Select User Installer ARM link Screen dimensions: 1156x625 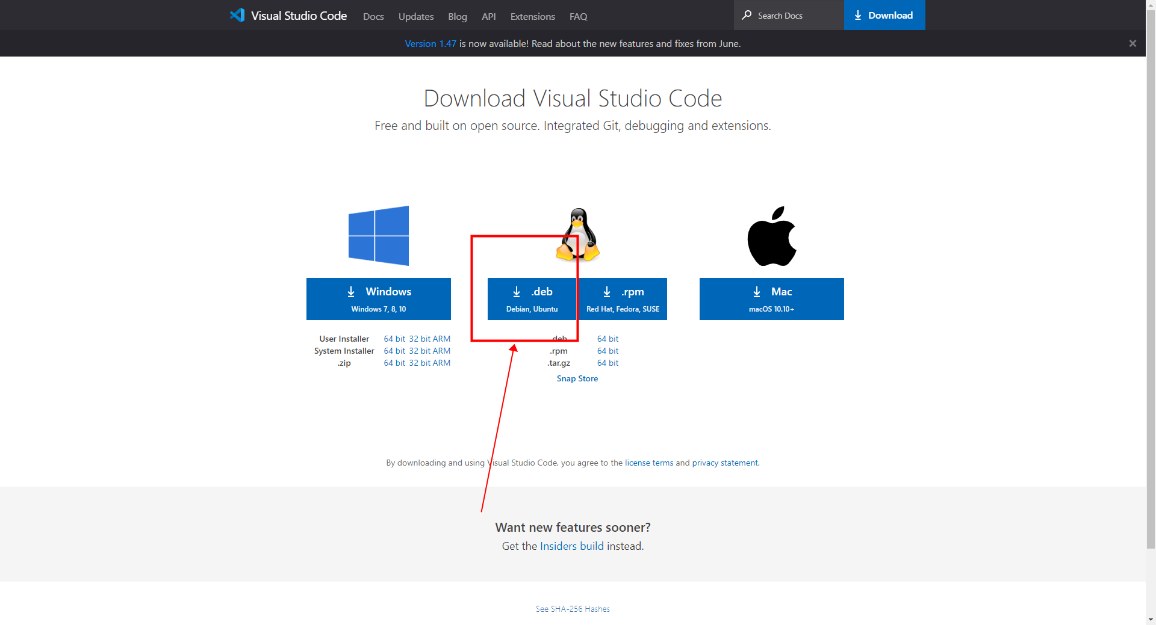click(x=441, y=339)
